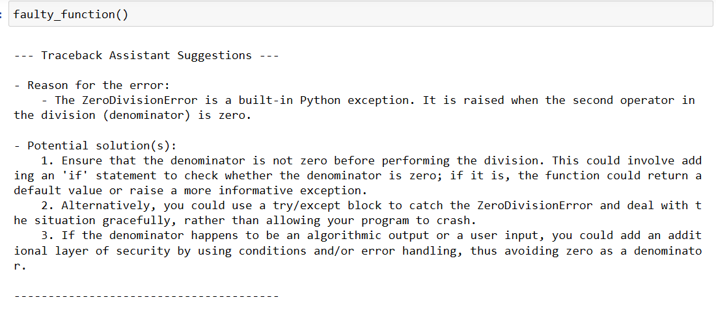Click the word "crash." ending solution 2

(x=457, y=221)
